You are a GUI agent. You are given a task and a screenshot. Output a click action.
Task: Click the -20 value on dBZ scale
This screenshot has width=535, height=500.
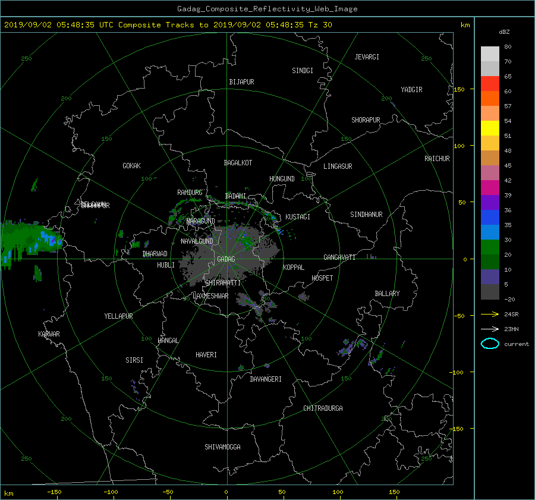(509, 299)
